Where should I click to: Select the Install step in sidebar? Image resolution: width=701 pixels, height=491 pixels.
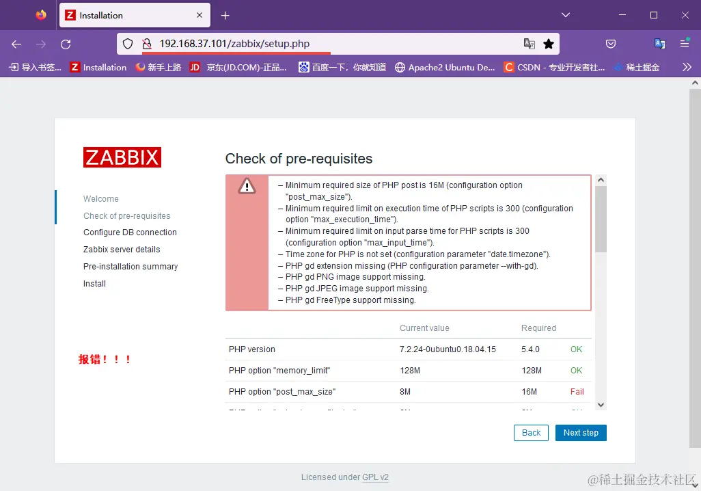94,283
